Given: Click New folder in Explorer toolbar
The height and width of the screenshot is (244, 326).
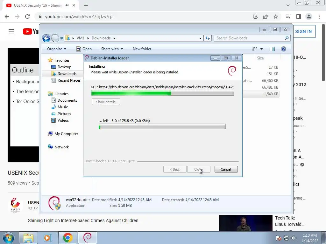Looking at the screenshot, I should [x=142, y=49].
